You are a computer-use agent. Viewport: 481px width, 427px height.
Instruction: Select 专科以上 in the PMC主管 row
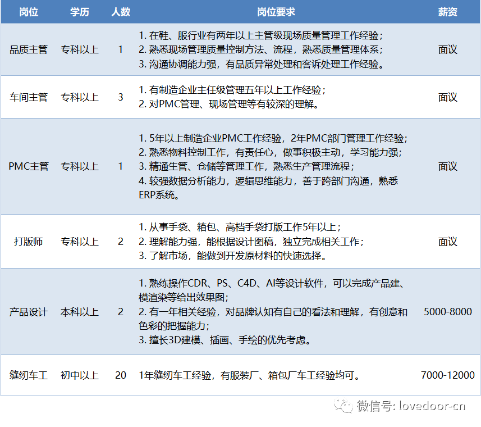click(x=80, y=166)
